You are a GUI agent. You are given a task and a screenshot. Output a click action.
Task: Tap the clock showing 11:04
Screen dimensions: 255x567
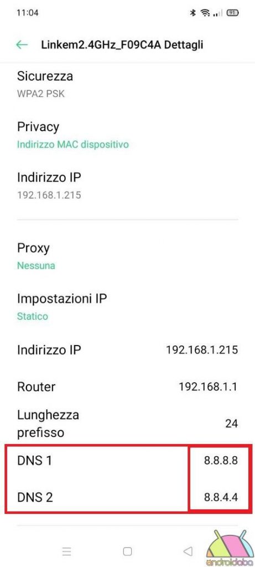(x=28, y=13)
